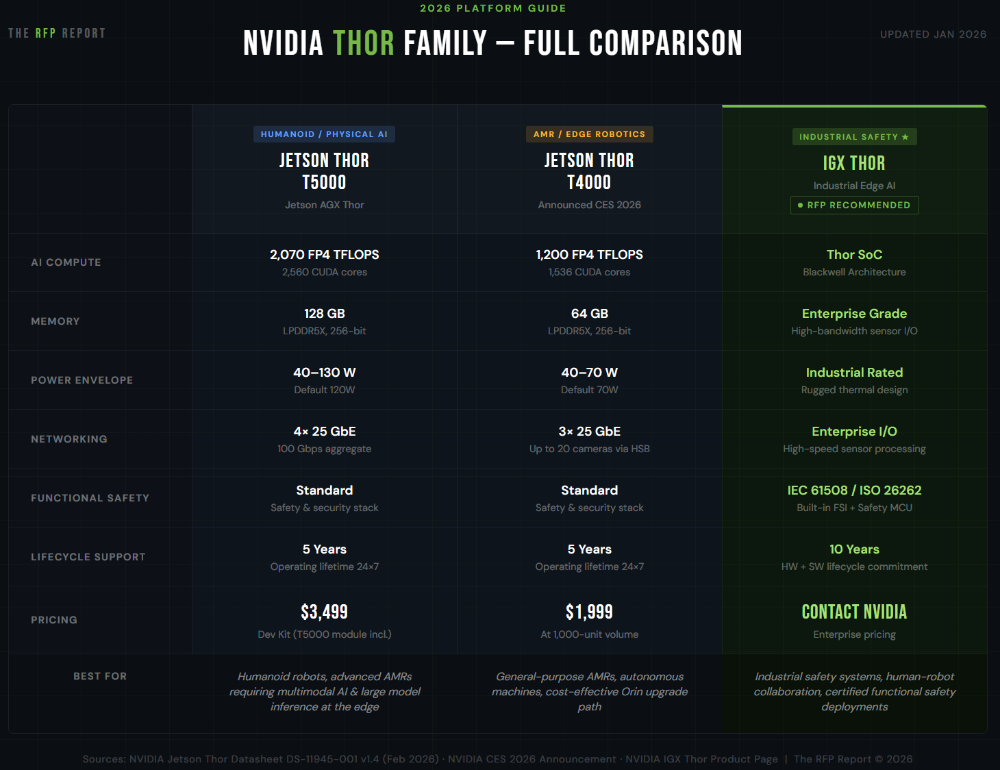The width and height of the screenshot is (1000, 770).
Task: Click the Updated Jan 2026 label
Action: 933,34
